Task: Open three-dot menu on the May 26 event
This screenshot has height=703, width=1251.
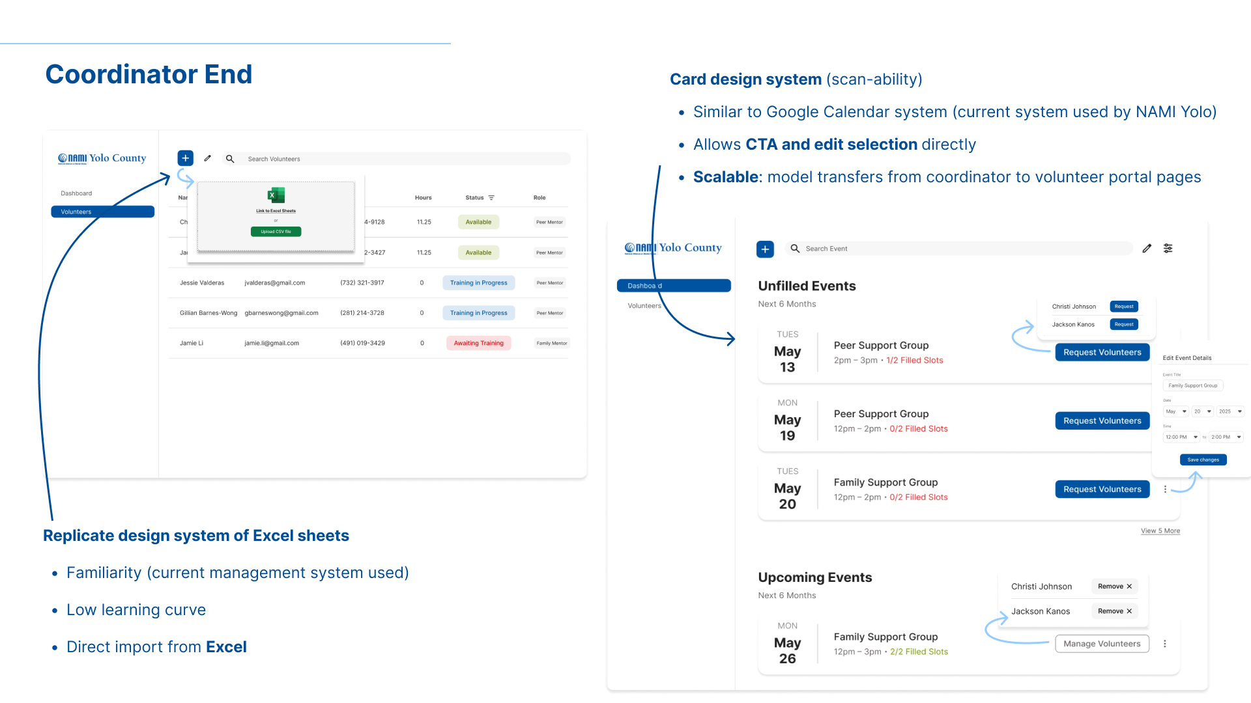Action: click(x=1165, y=644)
